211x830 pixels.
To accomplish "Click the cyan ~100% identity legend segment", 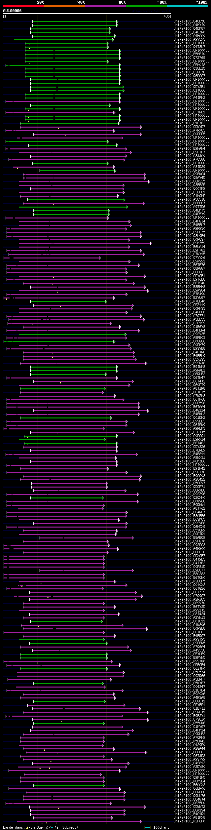I will point(187,6).
